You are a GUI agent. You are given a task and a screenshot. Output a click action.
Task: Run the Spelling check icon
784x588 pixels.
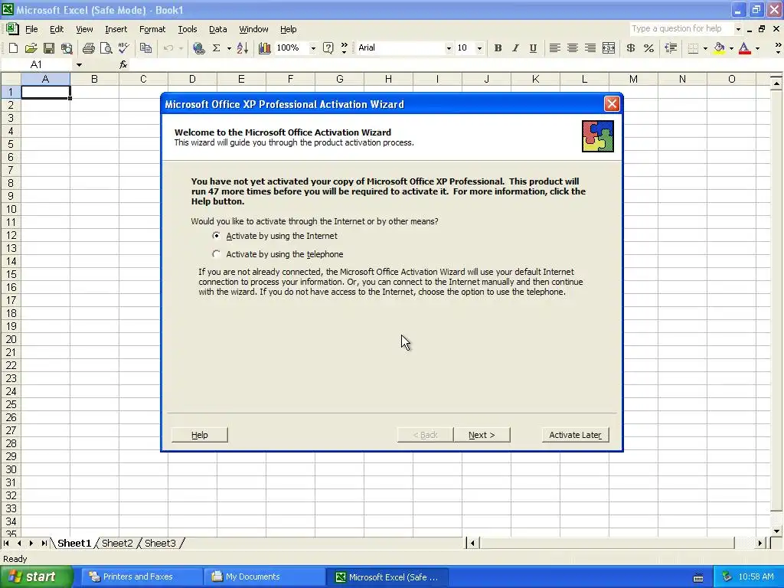(123, 48)
